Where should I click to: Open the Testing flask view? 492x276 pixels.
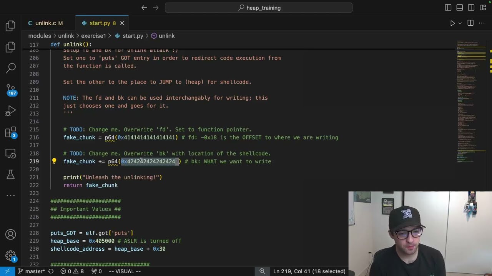point(11,175)
